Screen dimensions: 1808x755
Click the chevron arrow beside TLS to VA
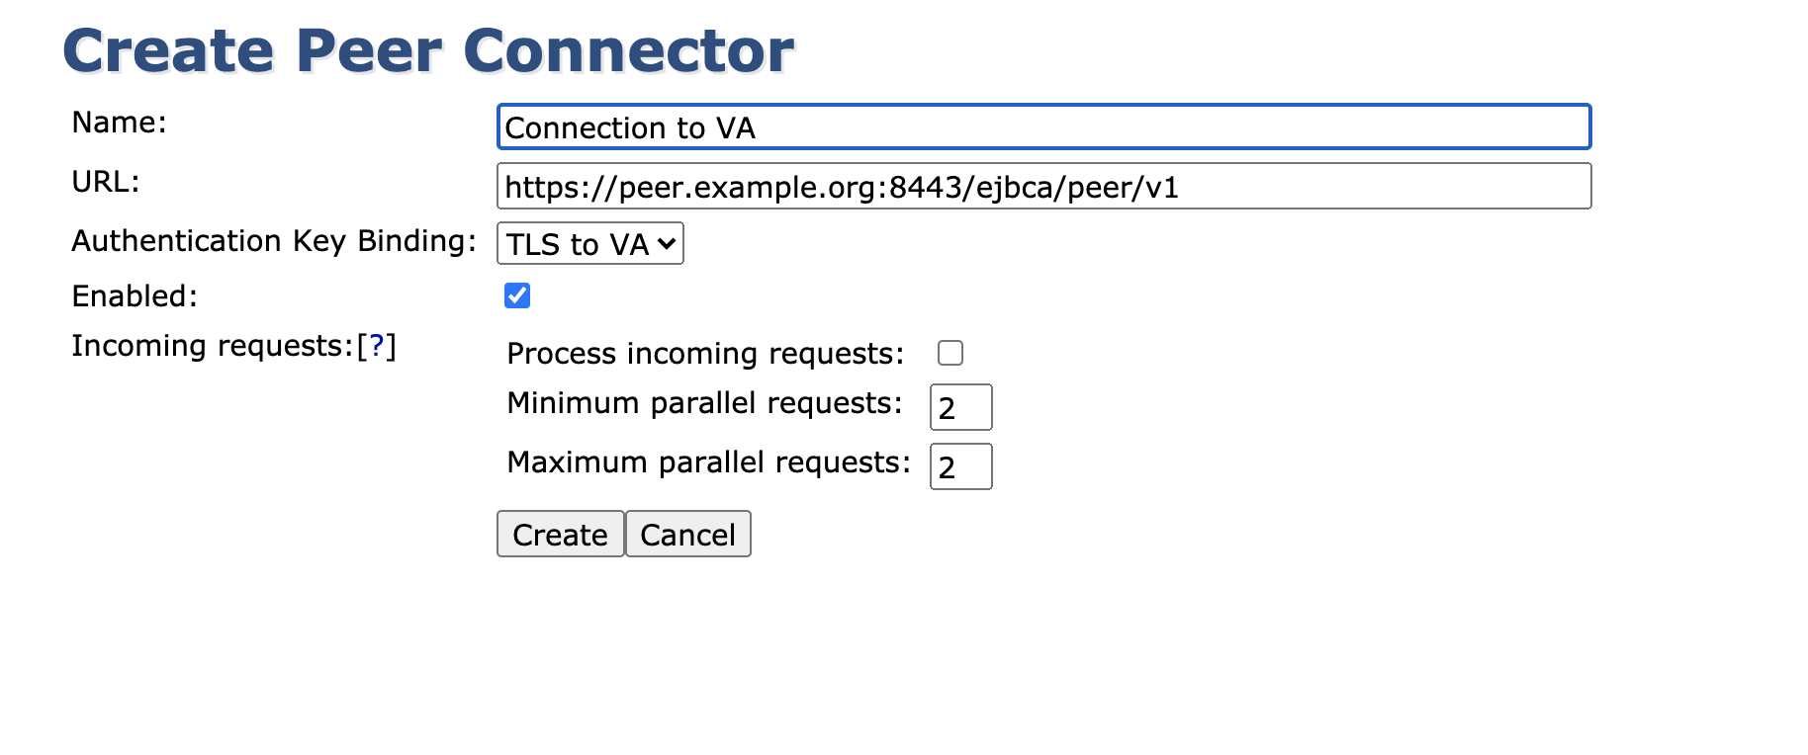668,244
